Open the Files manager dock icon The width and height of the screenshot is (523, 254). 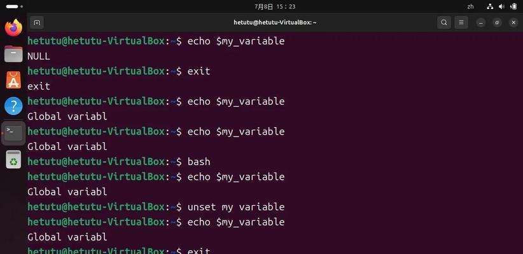[13, 54]
